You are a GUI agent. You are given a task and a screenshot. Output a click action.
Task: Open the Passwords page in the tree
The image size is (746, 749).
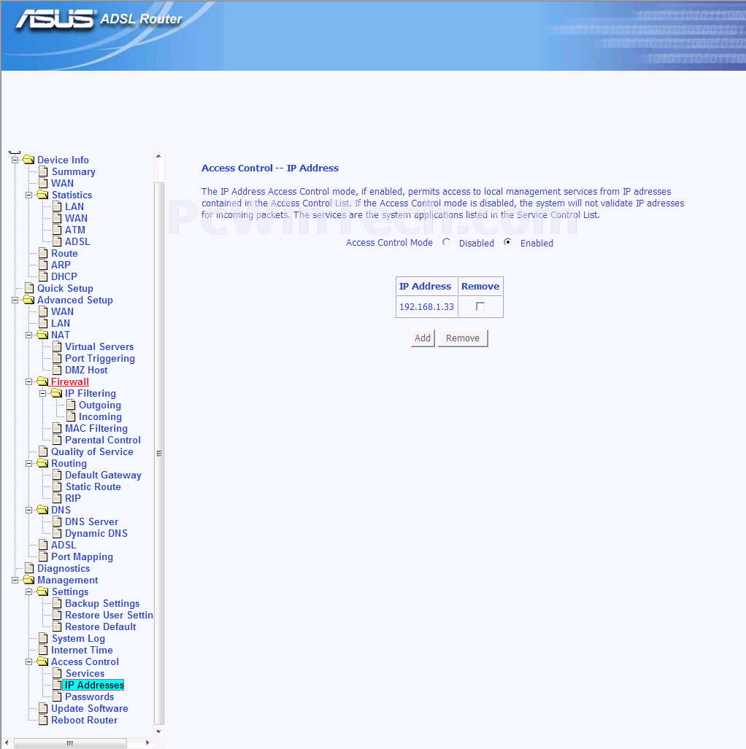90,696
